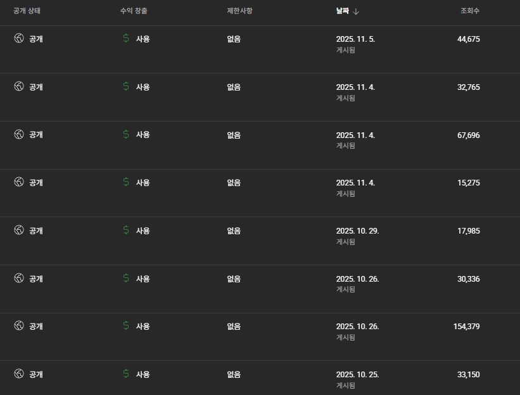Sort by the 날짜 column header
This screenshot has width=520, height=395.
pos(343,11)
